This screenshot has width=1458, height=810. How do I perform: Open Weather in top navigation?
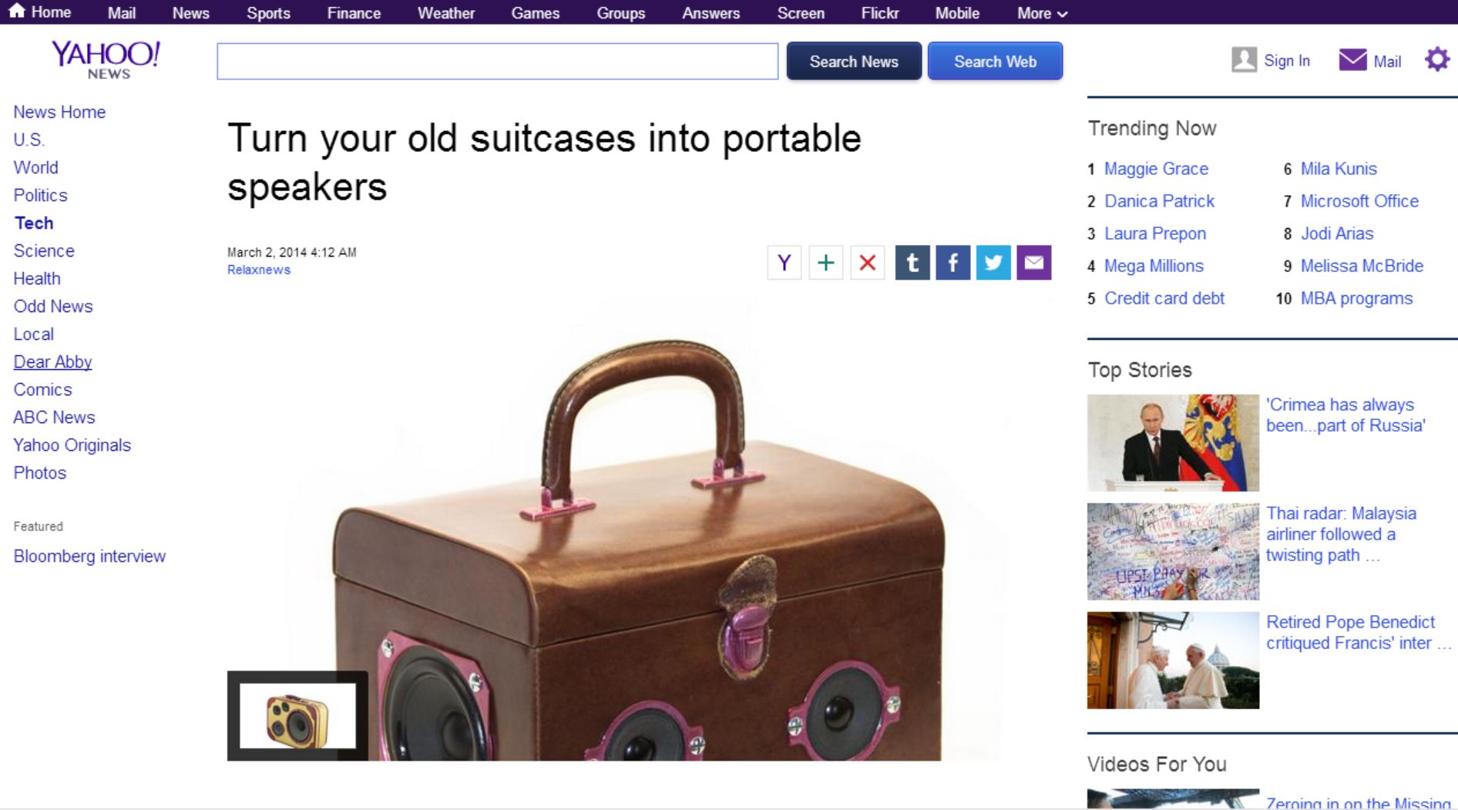coord(446,13)
